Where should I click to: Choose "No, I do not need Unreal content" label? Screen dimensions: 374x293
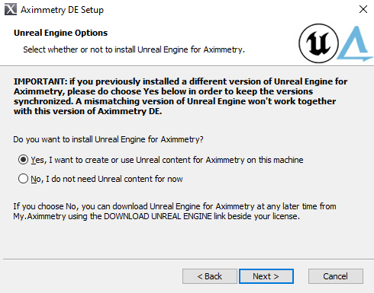(x=107, y=179)
